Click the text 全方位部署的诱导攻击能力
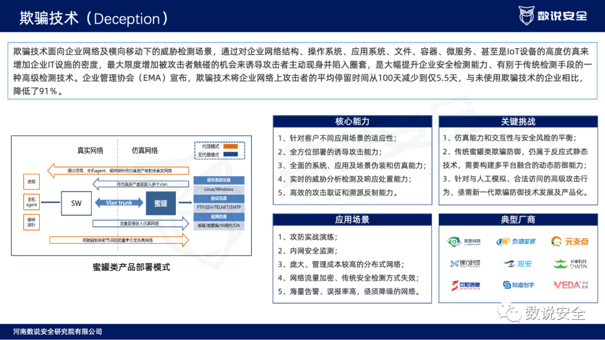This screenshot has width=605, height=340. (334, 152)
